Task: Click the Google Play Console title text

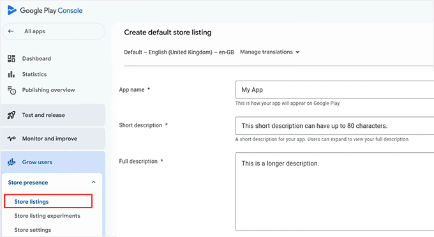Action: click(51, 10)
